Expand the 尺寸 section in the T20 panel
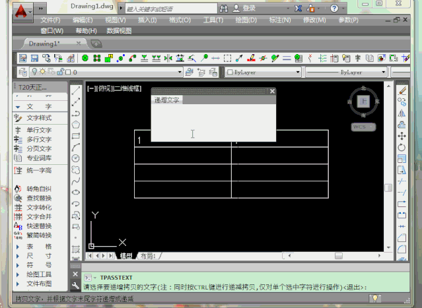Screen dimensions: 422x308 [x=18, y=256]
